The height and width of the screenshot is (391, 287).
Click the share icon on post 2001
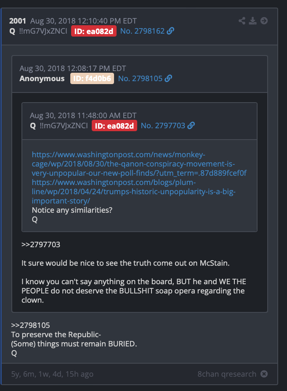(x=242, y=21)
